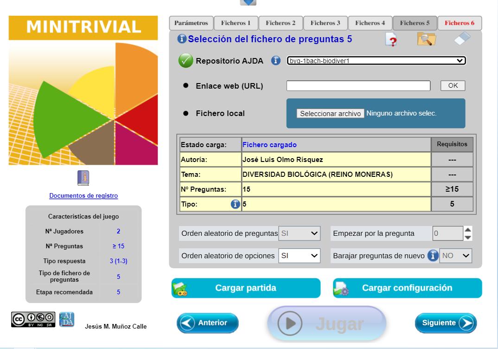The image size is (498, 349).
Task: Click the help document icon with question mark
Action: click(x=391, y=40)
